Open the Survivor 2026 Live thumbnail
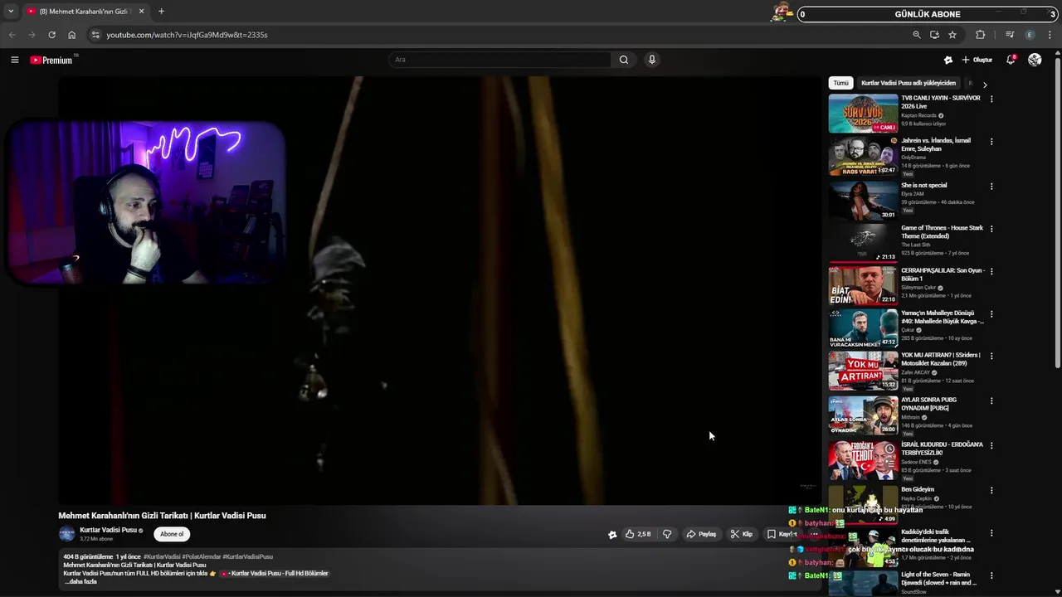 pyautogui.click(x=863, y=114)
